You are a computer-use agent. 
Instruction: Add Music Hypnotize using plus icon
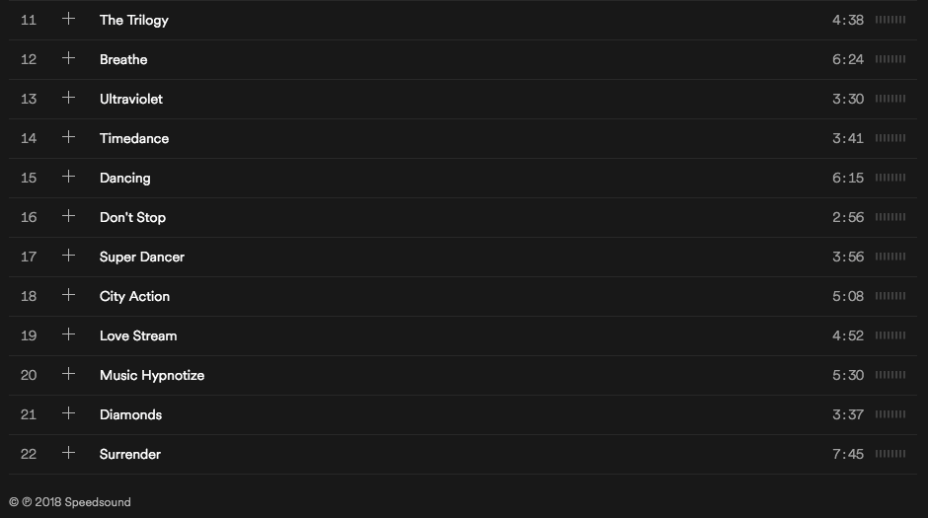69,374
